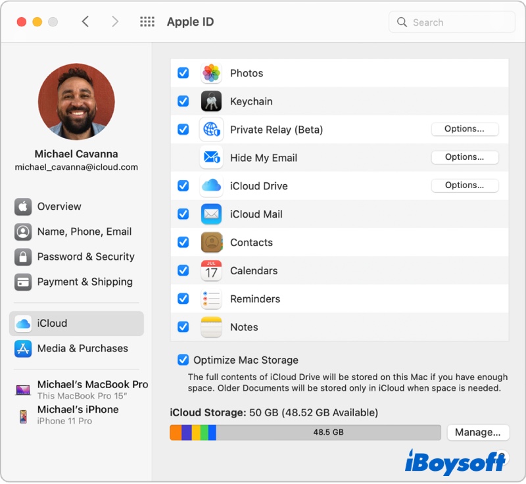Click the Name, Phone, Email person icon
The width and height of the screenshot is (526, 484).
23,231
